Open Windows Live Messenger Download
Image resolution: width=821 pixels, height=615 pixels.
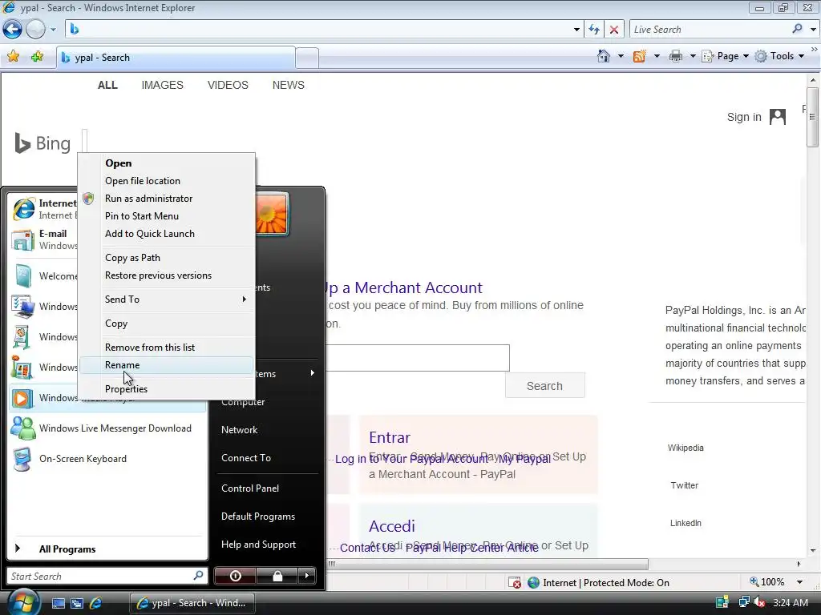pos(107,428)
